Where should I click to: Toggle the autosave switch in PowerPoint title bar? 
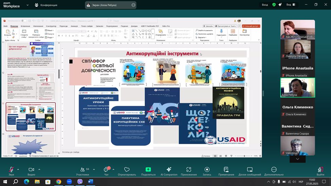click(x=24, y=21)
